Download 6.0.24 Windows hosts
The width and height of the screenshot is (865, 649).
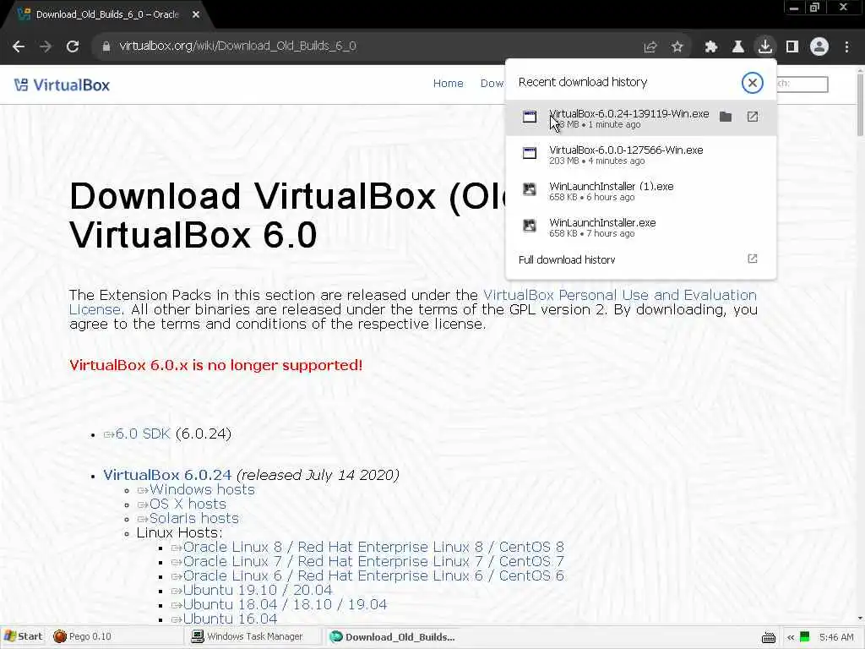[x=202, y=489]
